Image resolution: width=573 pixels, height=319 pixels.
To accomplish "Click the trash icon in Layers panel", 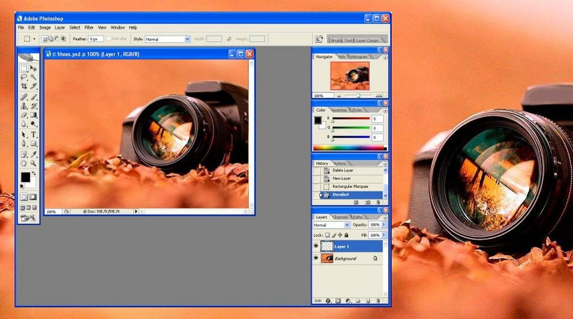I will 378,301.
